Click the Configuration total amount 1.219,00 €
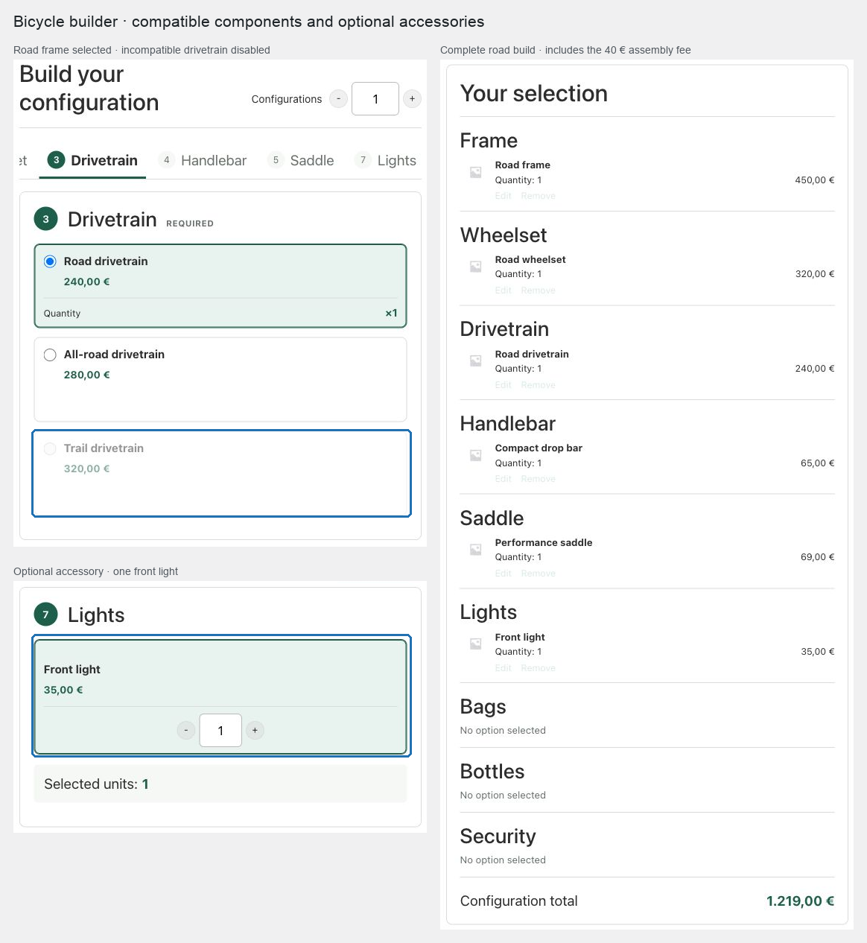This screenshot has height=943, width=867. coord(801,901)
